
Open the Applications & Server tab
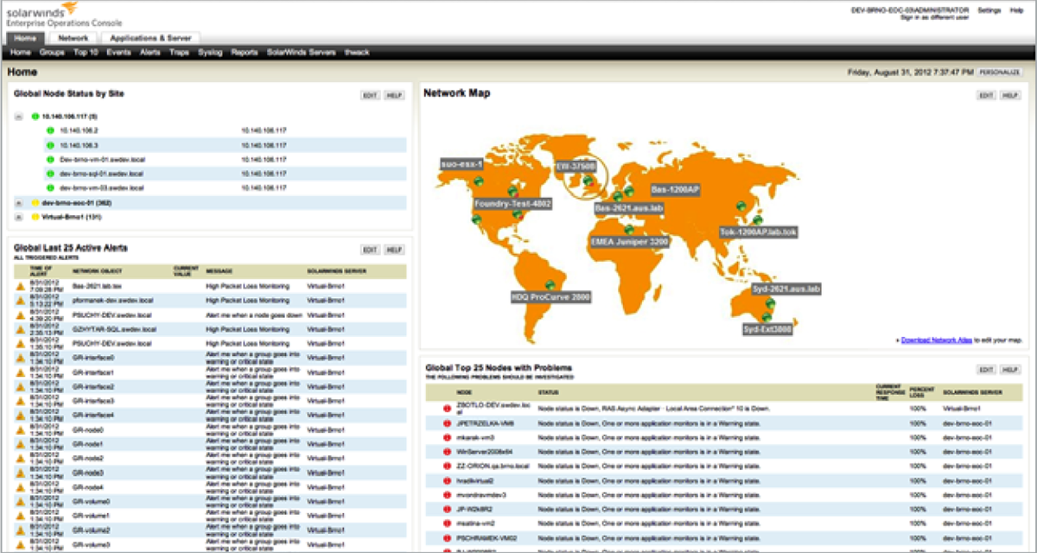tap(150, 38)
